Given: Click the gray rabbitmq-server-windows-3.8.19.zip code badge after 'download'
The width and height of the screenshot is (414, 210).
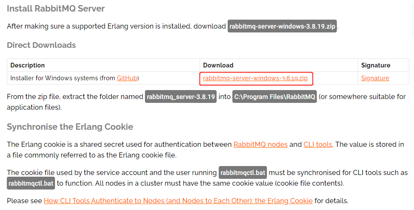Looking at the screenshot, I should (282, 26).
